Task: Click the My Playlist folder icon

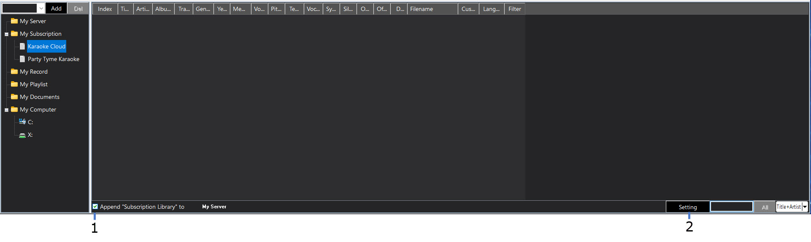Action: pyautogui.click(x=14, y=84)
